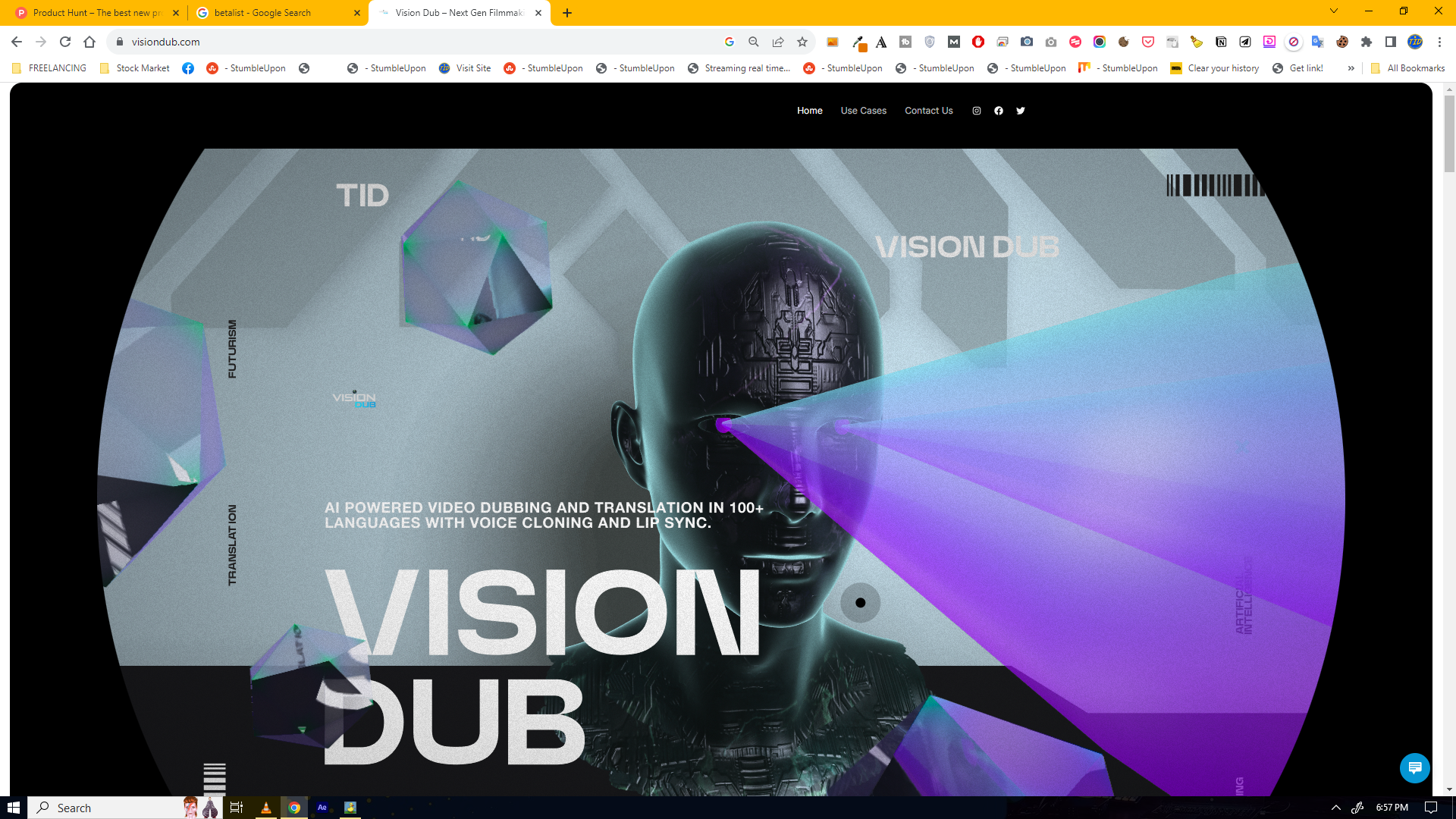Open the Chrome three-dot menu
Image resolution: width=1456 pixels, height=819 pixels.
(x=1439, y=42)
